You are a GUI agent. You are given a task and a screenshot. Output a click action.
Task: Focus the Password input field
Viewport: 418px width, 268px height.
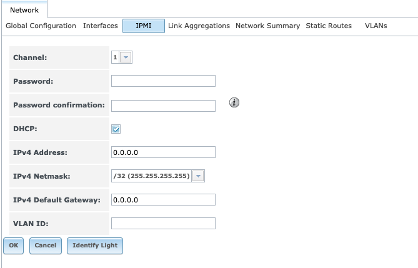pos(163,81)
